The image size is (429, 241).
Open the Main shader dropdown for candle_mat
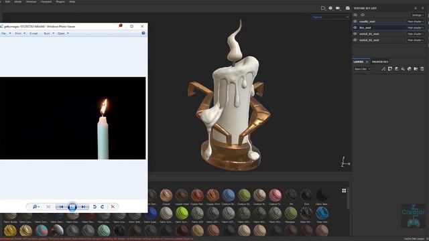point(416,21)
